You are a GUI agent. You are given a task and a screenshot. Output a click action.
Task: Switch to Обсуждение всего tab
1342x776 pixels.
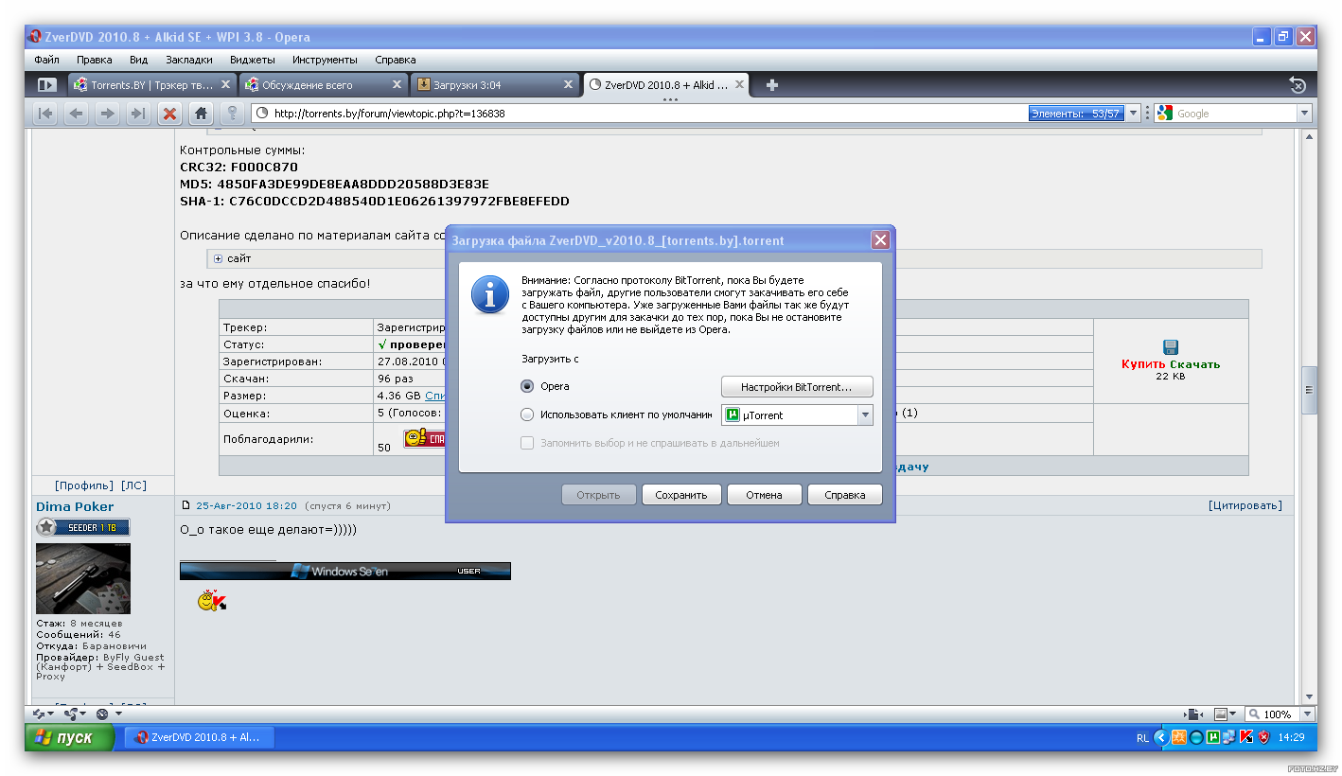coord(323,84)
